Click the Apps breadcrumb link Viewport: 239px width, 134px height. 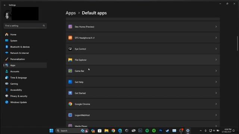[x=71, y=13]
